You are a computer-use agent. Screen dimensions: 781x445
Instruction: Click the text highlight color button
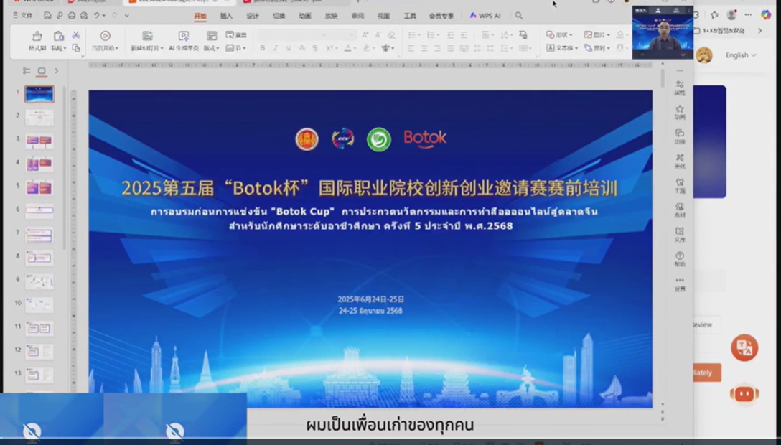[x=367, y=48]
